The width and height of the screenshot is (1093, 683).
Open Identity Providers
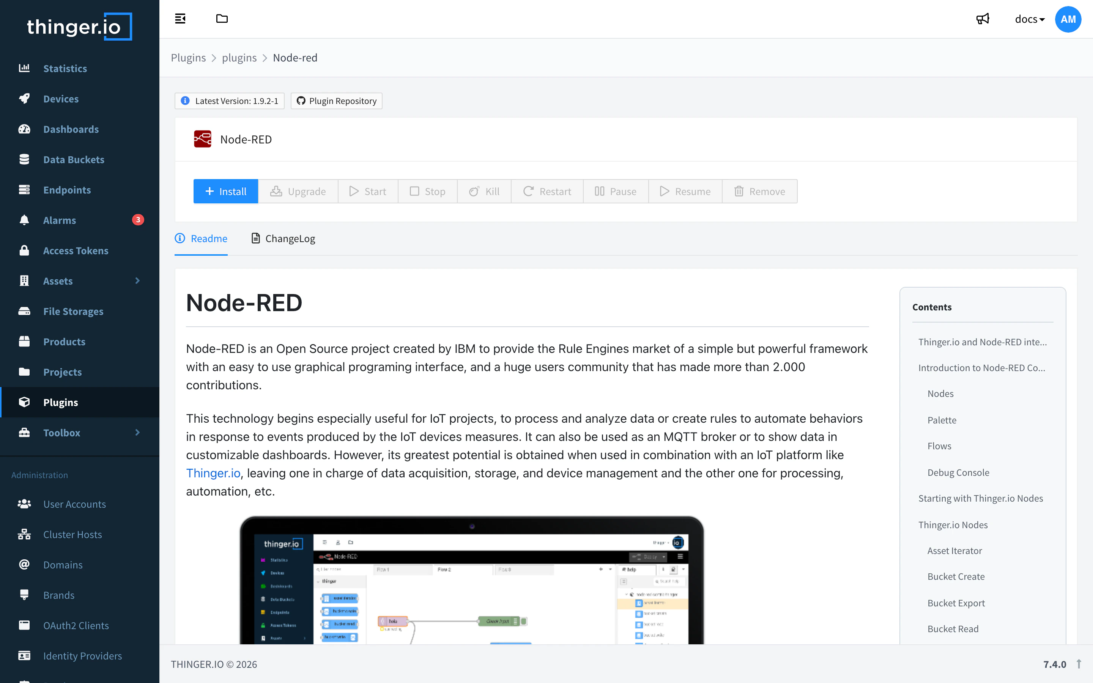79,655
